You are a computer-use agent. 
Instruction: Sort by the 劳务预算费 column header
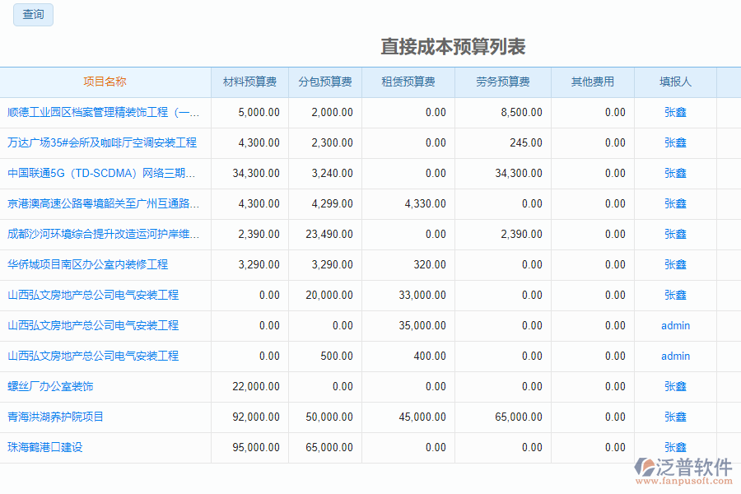[502, 81]
